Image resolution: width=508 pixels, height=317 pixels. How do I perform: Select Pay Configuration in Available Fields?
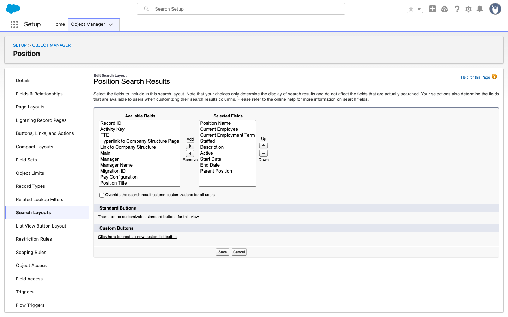[140, 177]
